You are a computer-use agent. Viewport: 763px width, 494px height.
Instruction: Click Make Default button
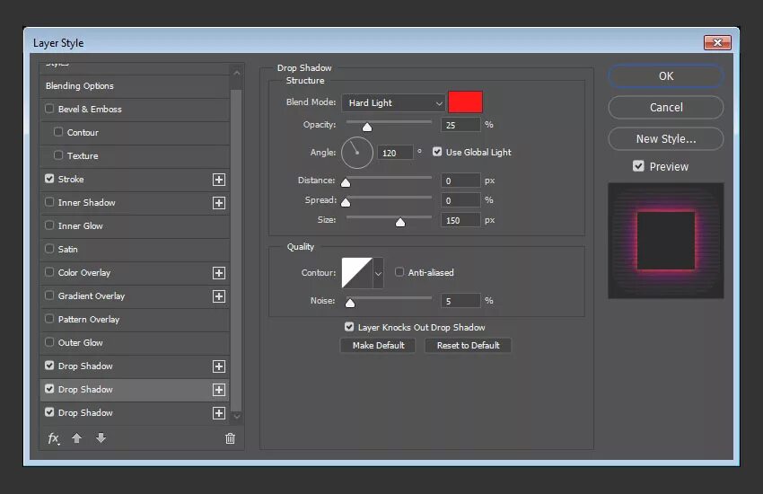click(x=378, y=346)
